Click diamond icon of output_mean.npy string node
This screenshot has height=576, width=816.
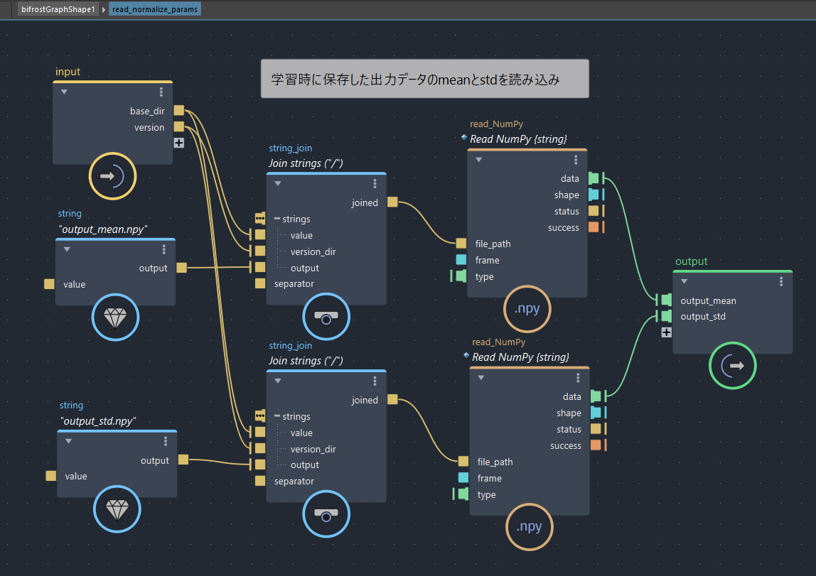pos(115,317)
